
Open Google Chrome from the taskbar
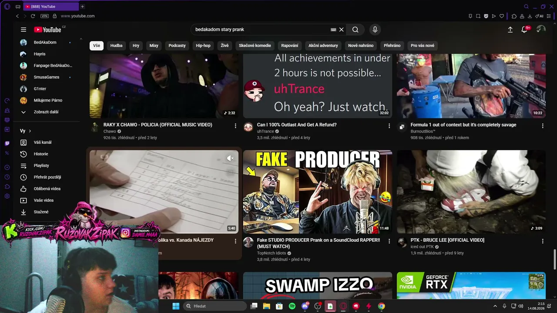pyautogui.click(x=381, y=306)
